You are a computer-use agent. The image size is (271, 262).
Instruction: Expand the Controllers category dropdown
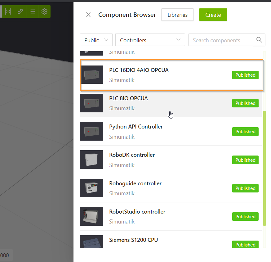(x=150, y=40)
